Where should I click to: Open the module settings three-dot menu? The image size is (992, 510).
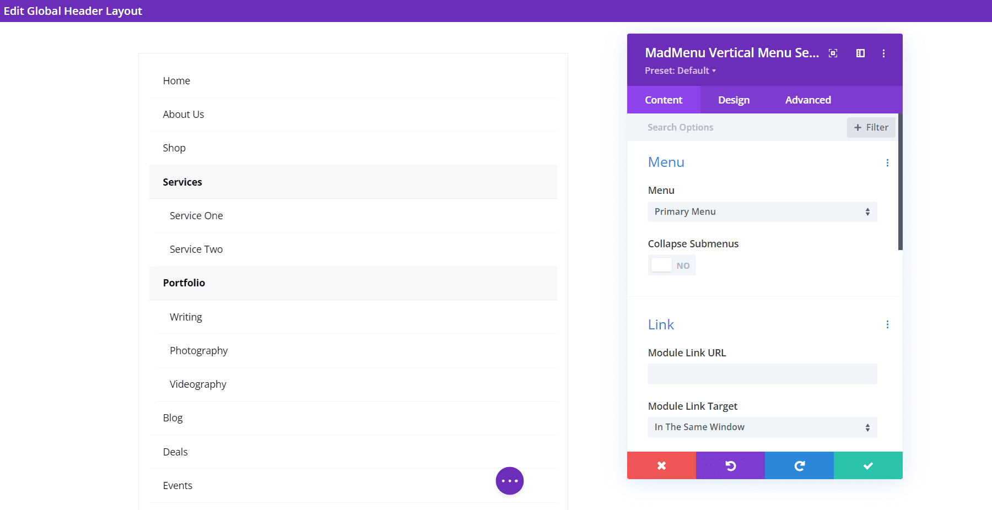click(x=883, y=53)
